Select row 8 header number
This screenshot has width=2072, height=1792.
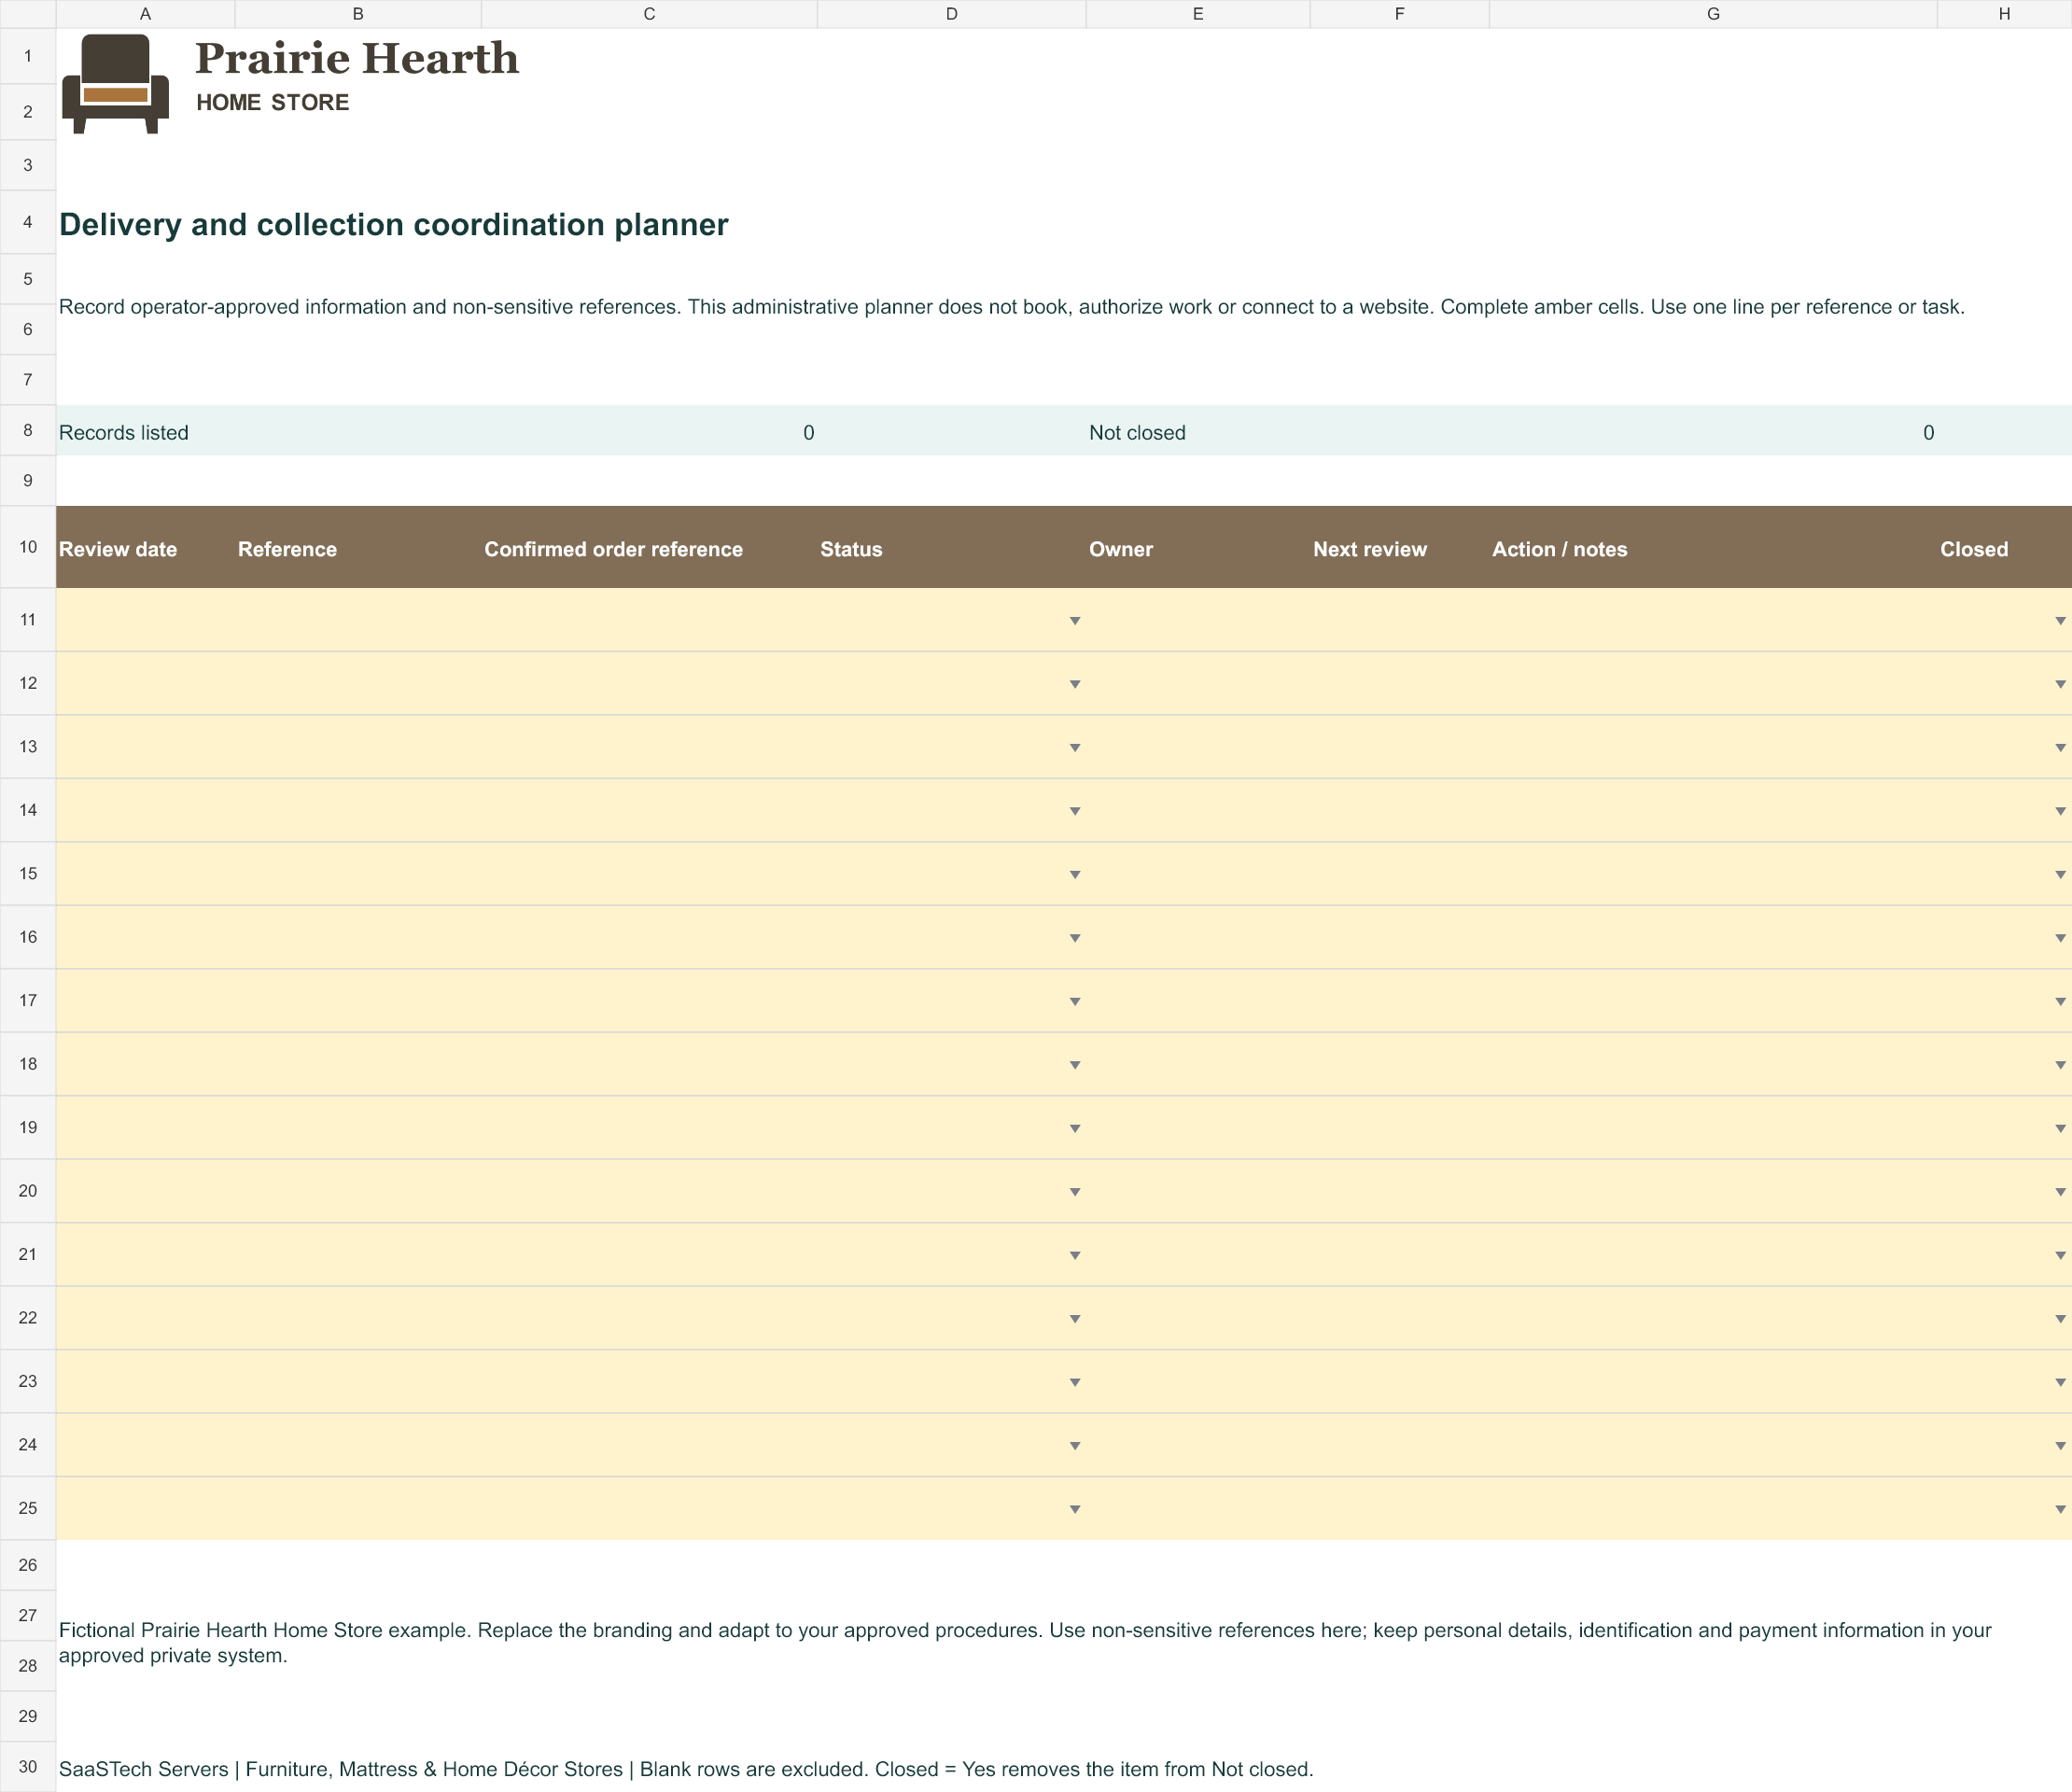tap(28, 430)
